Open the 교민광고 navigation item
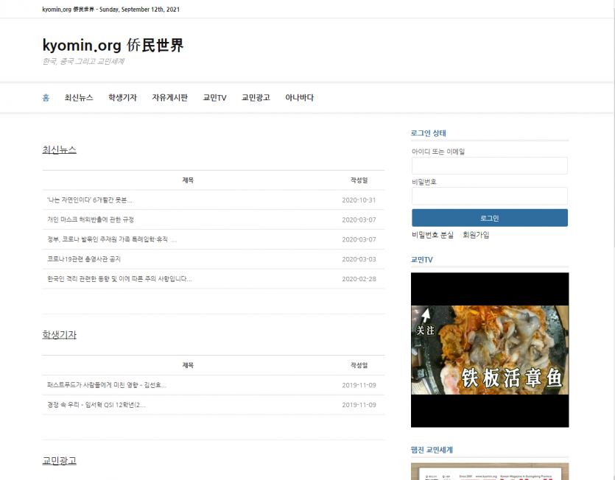Screen dimensions: 615x480 click(x=256, y=97)
